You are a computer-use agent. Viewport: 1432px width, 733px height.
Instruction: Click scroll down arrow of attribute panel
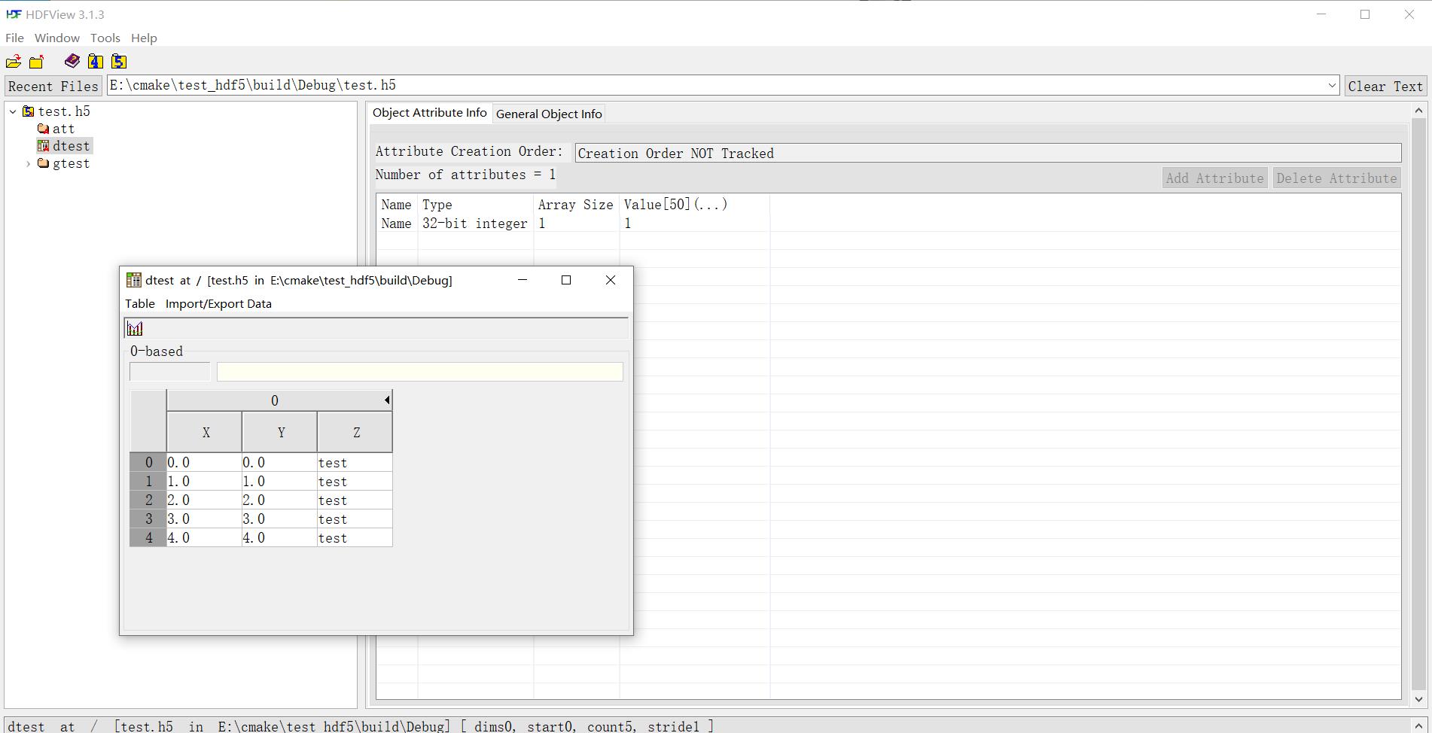1418,699
